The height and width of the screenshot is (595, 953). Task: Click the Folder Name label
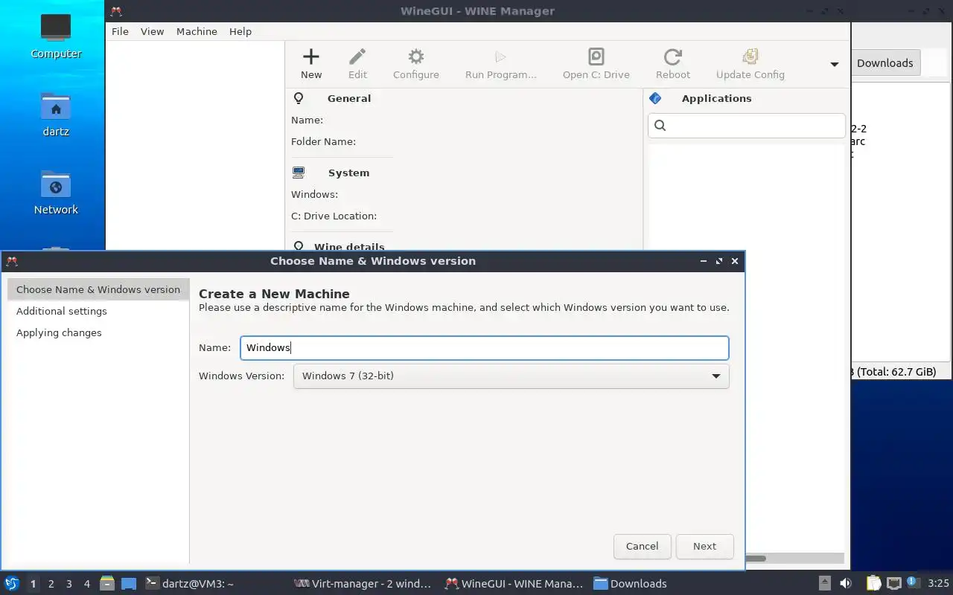tap(323, 141)
